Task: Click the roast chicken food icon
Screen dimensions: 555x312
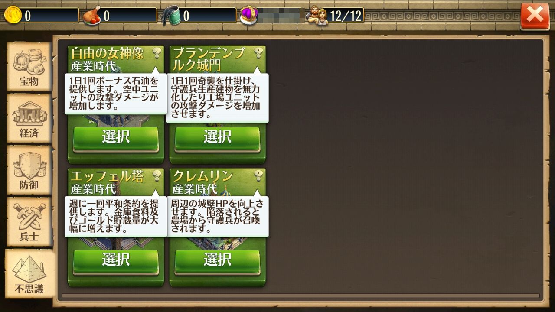Action: click(92, 15)
